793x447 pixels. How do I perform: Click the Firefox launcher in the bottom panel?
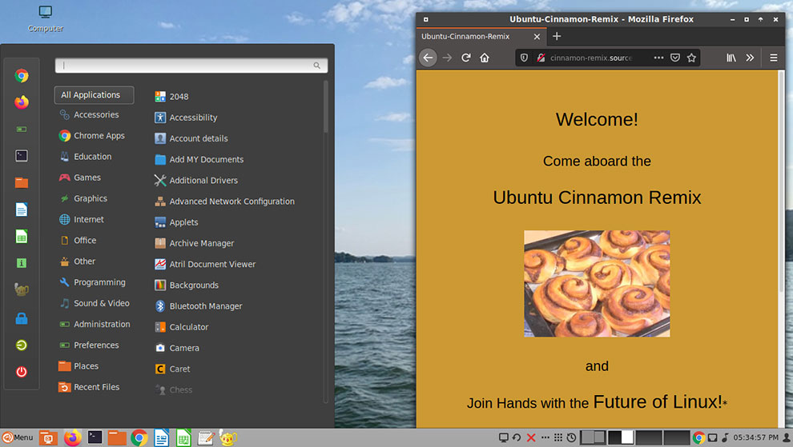click(x=72, y=437)
